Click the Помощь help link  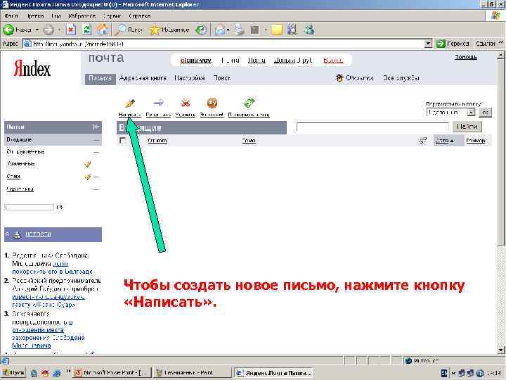point(466,57)
